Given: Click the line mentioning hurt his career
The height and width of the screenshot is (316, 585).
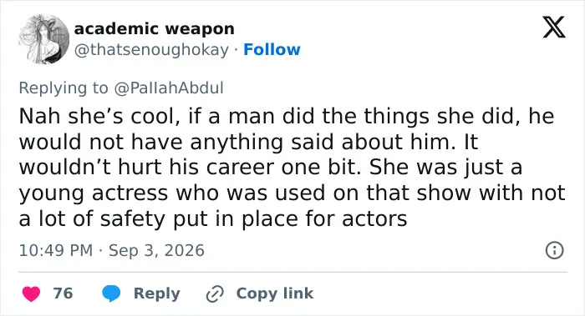Looking at the screenshot, I should point(271,167).
